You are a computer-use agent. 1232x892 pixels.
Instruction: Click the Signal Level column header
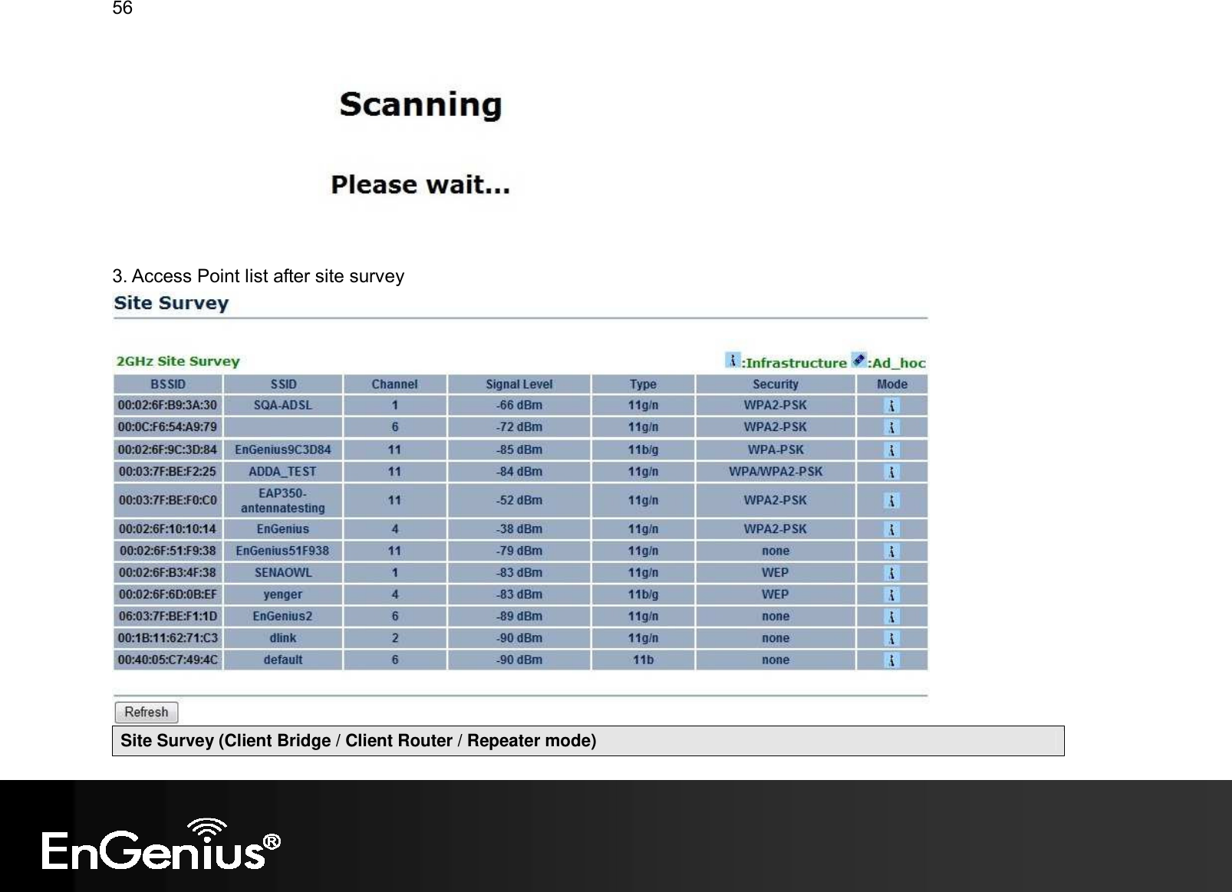pyautogui.click(x=519, y=384)
